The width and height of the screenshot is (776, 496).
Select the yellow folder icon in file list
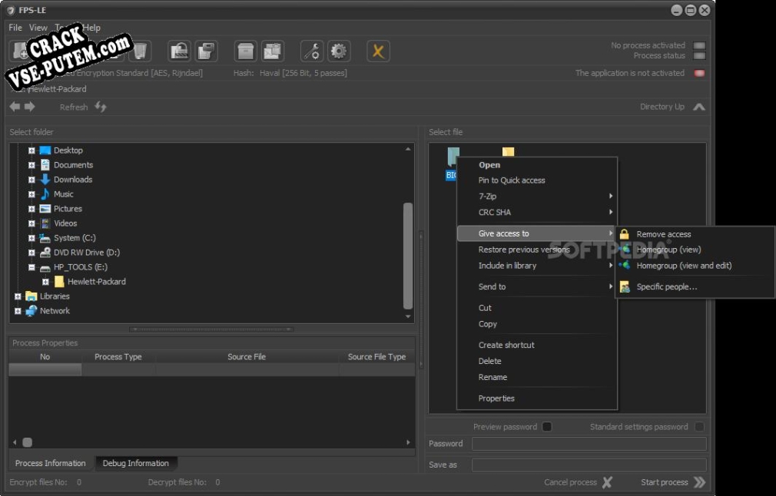click(x=509, y=152)
